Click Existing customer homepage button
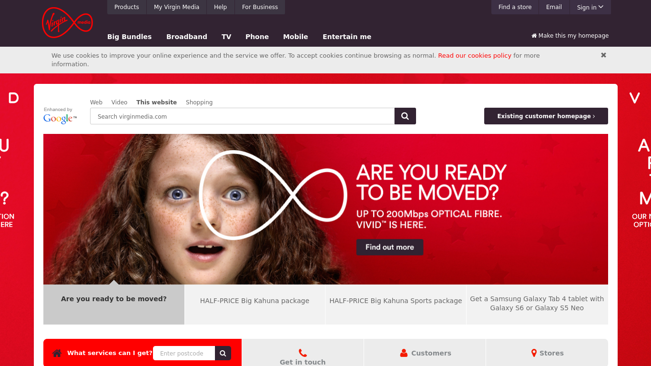The height and width of the screenshot is (366, 651). click(546, 116)
